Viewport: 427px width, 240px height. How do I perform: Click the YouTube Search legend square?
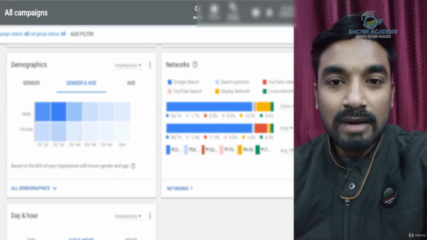(169, 91)
